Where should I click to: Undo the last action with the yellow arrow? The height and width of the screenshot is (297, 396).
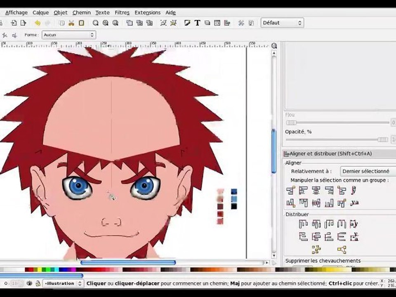click(38, 23)
